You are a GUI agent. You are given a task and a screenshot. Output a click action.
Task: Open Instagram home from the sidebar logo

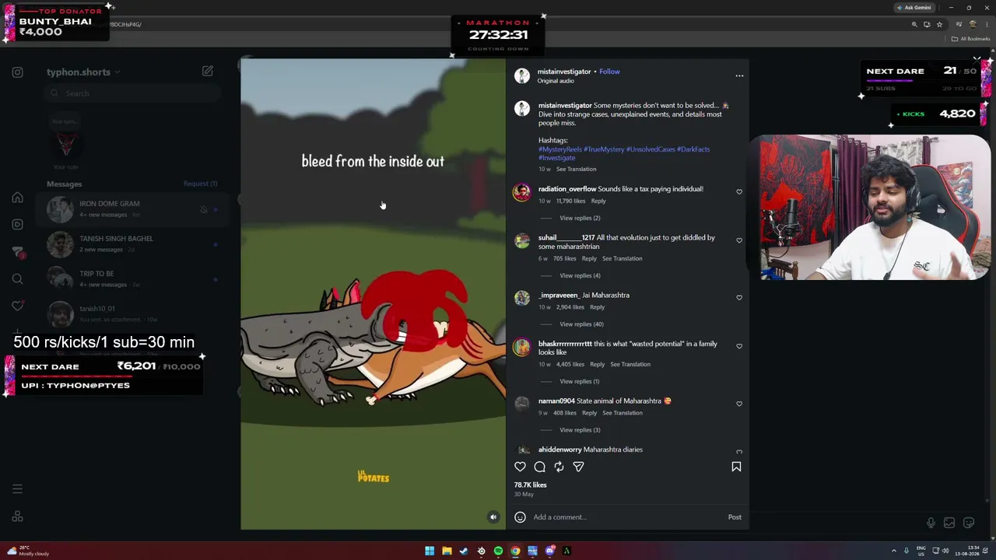point(17,72)
